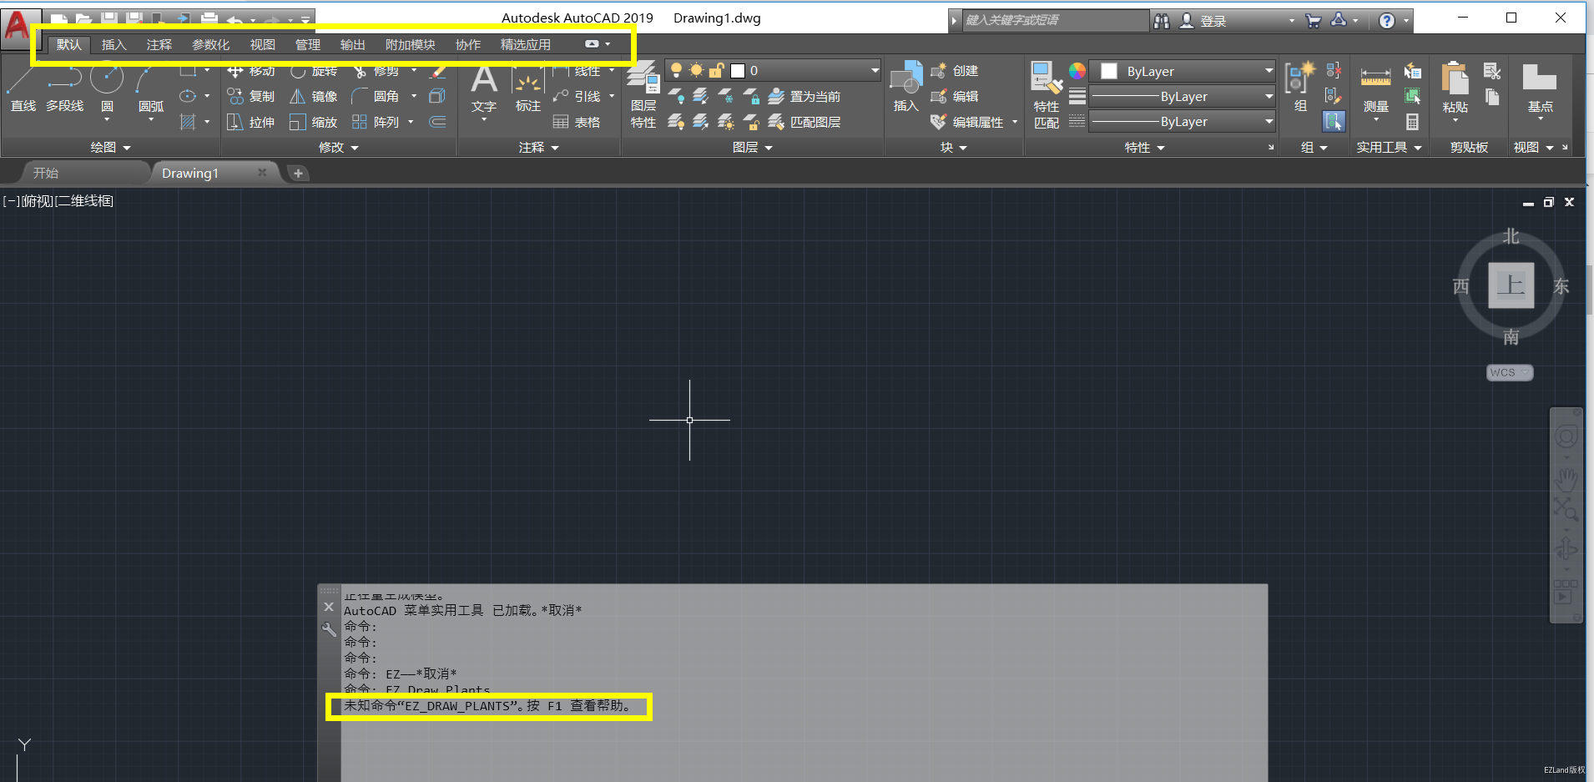The height and width of the screenshot is (782, 1594).
Task: Choose the 圆弧 arc tool
Action: tap(150, 89)
